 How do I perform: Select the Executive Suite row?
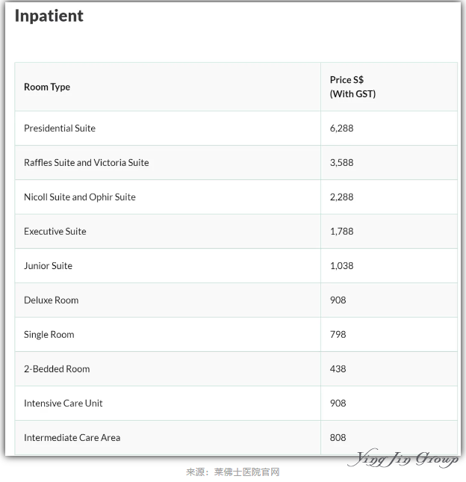[236, 232]
